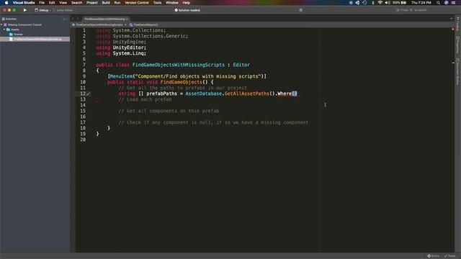461x259 pixels.
Task: Click the Wi-Fi icon in menu bar
Action: tap(380, 3)
